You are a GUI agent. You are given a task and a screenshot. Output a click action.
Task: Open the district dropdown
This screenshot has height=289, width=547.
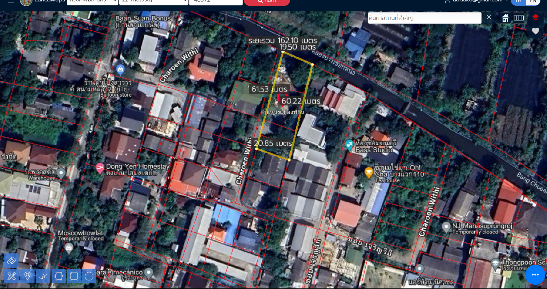point(154,2)
